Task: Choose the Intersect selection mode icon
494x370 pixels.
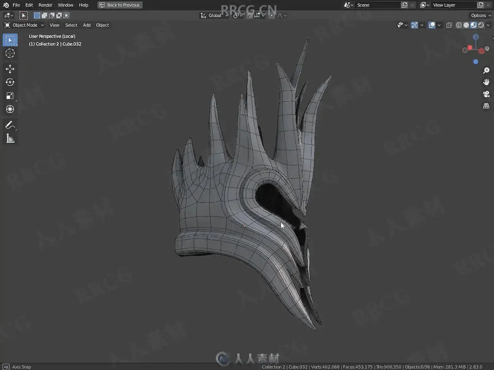Action: coord(67,15)
